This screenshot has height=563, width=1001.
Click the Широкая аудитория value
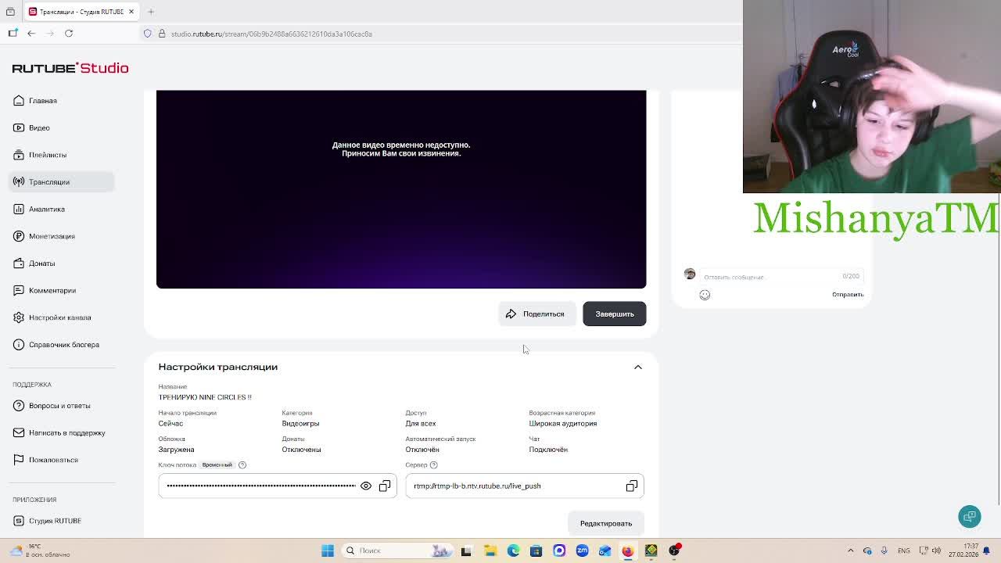click(x=562, y=423)
